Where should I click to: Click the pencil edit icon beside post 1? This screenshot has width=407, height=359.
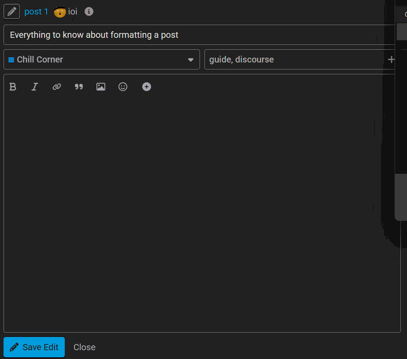click(x=12, y=11)
